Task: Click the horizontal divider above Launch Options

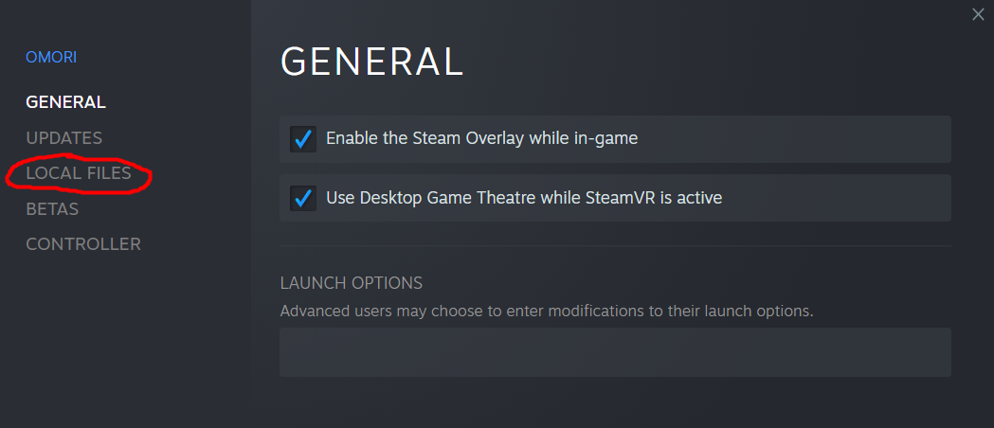Action: coord(615,246)
